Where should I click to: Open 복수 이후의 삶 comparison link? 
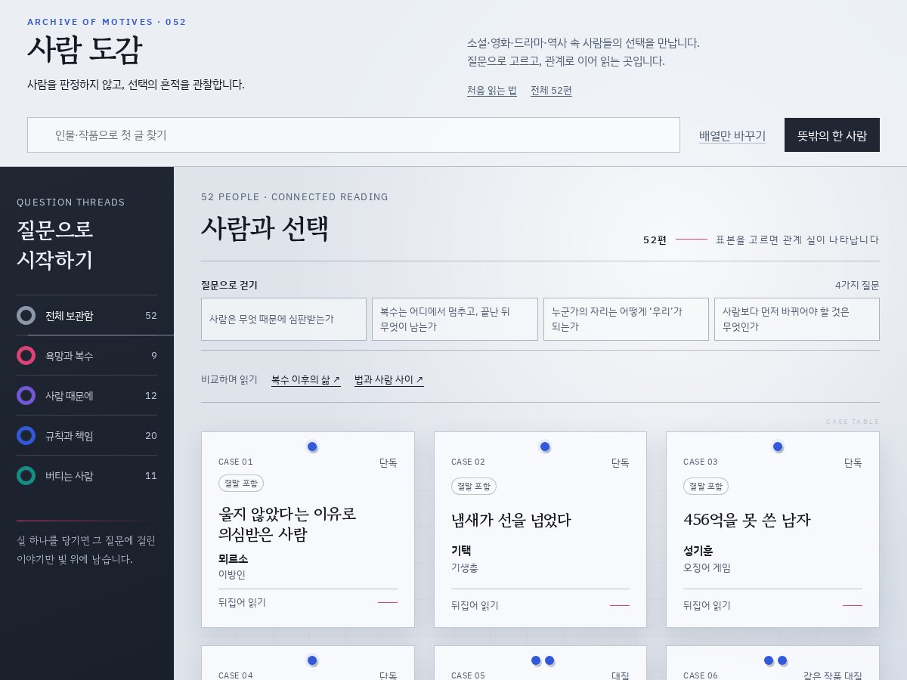pyautogui.click(x=306, y=380)
